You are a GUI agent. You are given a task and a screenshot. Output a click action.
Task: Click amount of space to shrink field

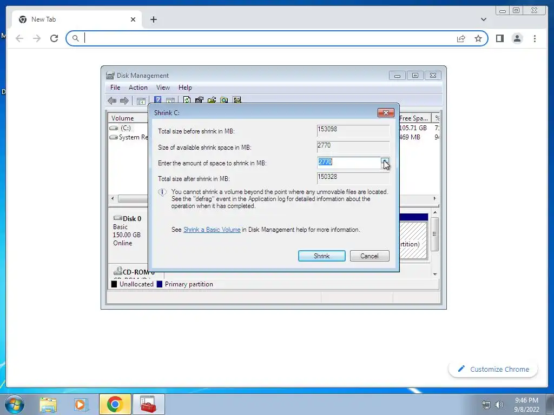(349, 163)
